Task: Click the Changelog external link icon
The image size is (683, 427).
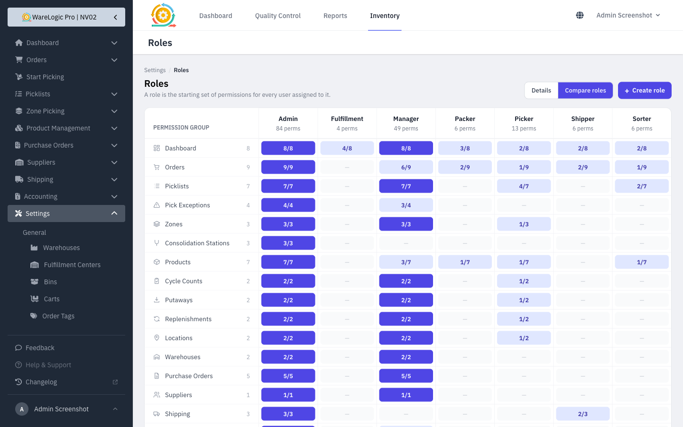Action: [115, 382]
